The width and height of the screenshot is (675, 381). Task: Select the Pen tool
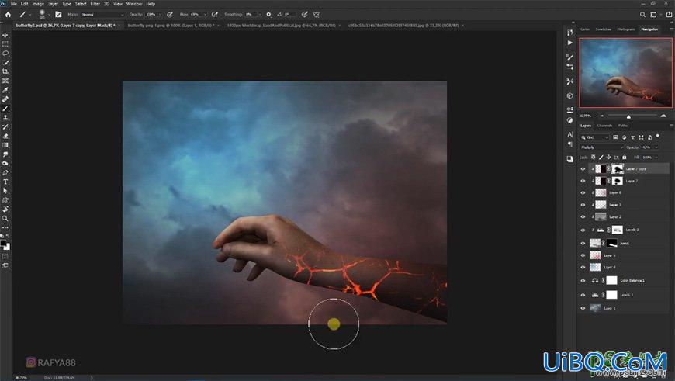tap(5, 172)
